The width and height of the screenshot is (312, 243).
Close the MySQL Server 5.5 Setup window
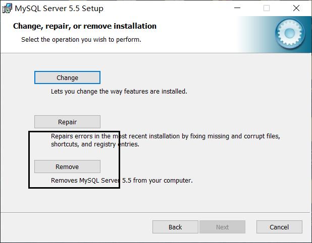[x=296, y=8]
